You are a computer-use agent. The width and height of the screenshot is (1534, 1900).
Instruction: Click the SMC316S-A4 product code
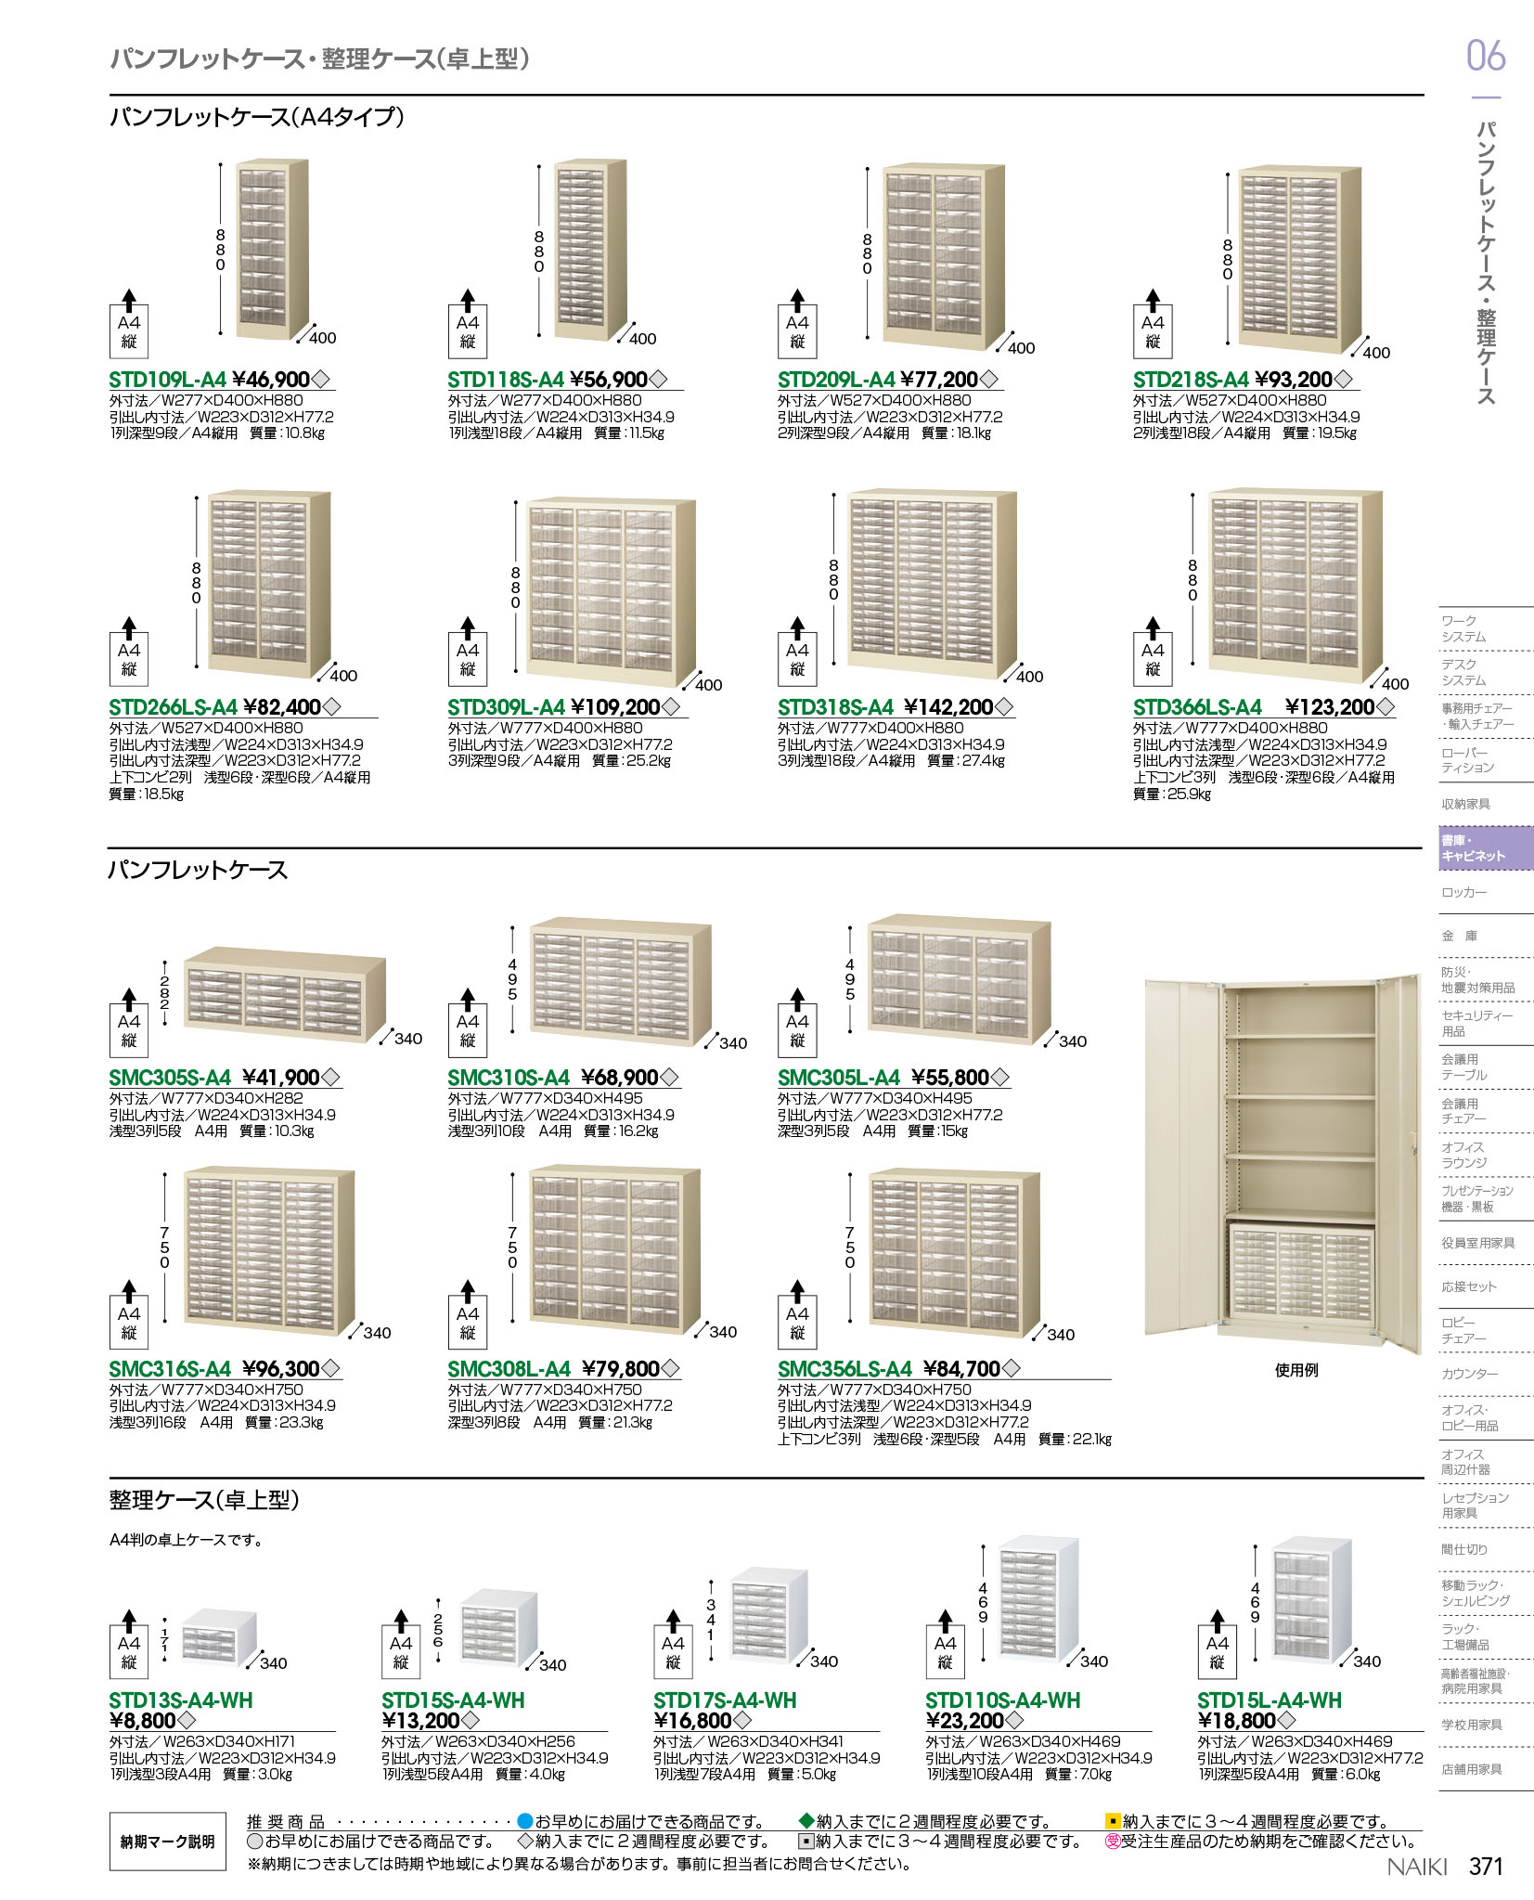[x=170, y=1369]
